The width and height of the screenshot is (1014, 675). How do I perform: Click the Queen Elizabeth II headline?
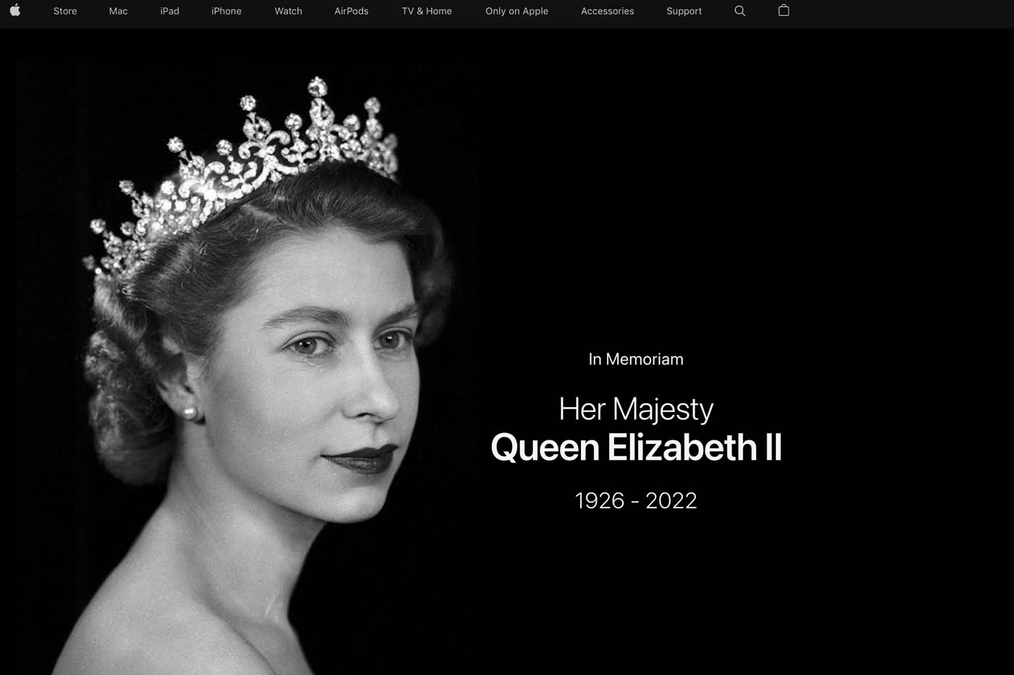636,447
